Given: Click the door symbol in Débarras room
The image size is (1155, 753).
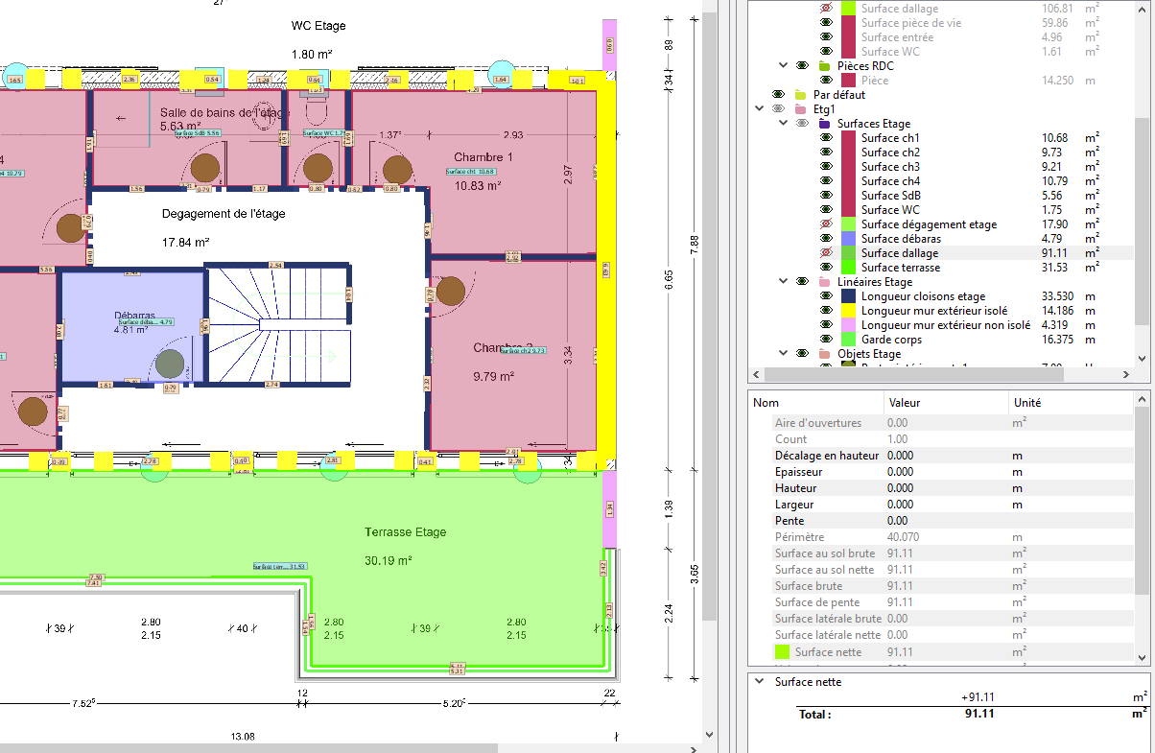Looking at the screenshot, I should pos(170,364).
